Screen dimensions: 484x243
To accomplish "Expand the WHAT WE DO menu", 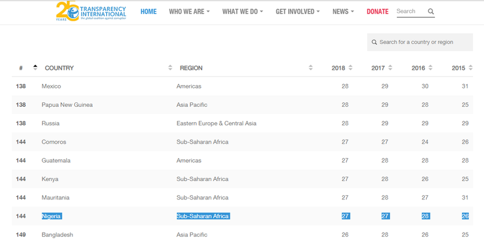I will tap(243, 12).
